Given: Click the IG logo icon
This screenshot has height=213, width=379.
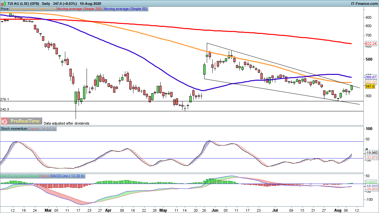Looking at the screenshot, I should tap(5, 121).
